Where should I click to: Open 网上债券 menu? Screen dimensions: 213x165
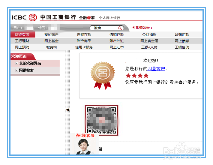click(x=182, y=41)
